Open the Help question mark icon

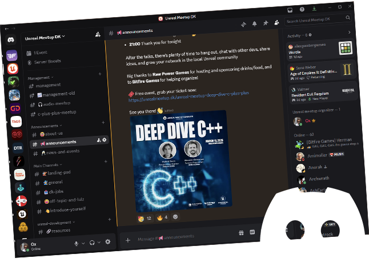click(302, 9)
